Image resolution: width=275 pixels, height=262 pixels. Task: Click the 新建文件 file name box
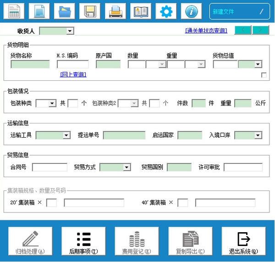coord(240,11)
